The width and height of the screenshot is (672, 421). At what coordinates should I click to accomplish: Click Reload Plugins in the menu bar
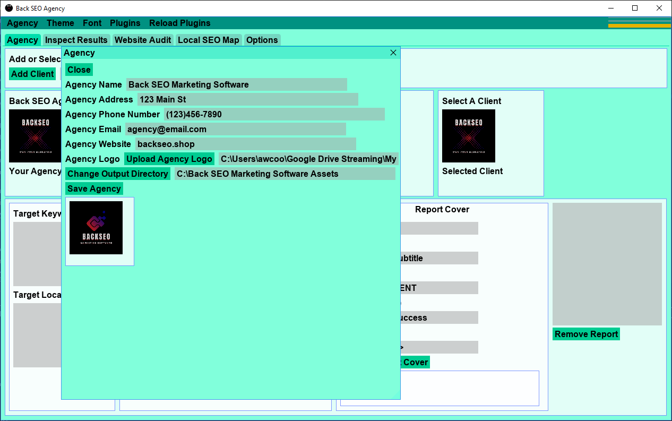point(180,23)
